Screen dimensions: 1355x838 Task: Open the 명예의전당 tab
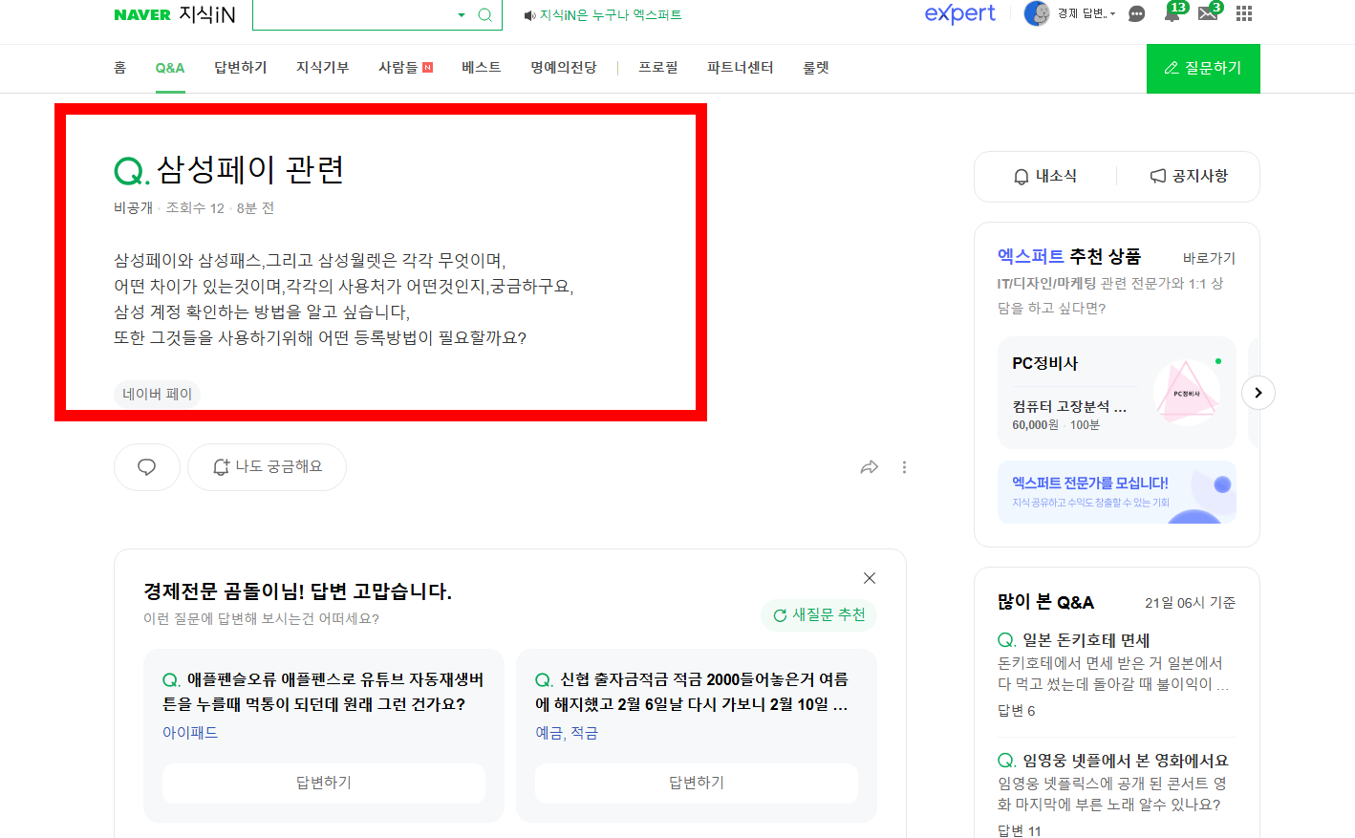tap(564, 68)
